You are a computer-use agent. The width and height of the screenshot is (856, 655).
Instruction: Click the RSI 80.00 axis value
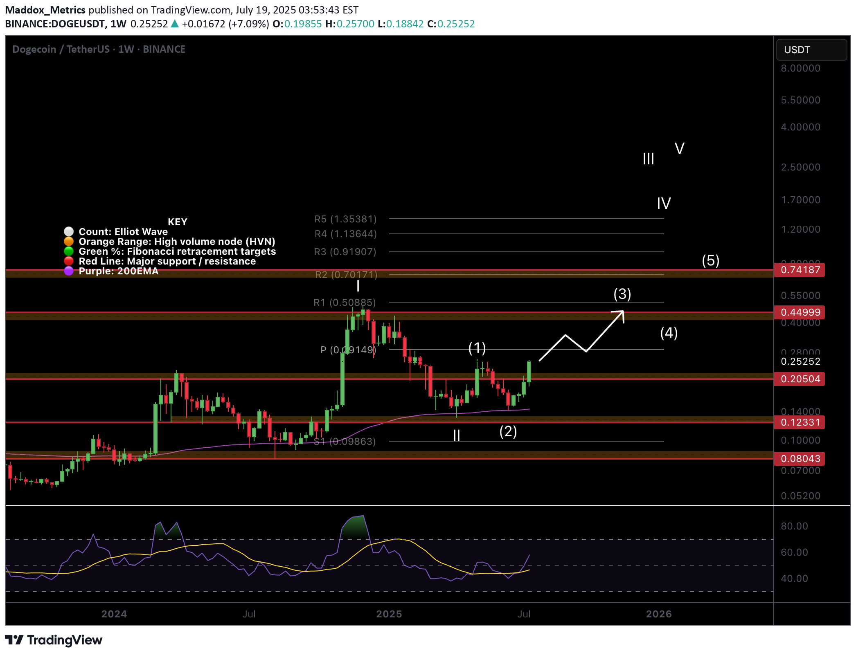coord(794,526)
